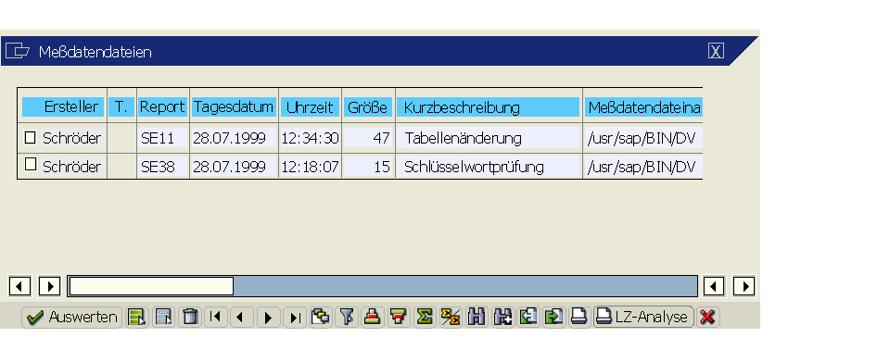Search using the binoculars icon

pyautogui.click(x=477, y=317)
